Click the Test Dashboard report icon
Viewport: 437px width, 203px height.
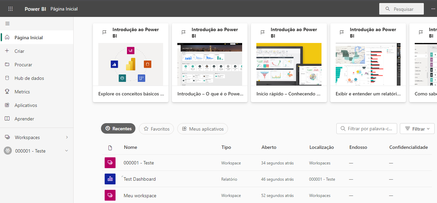(x=110, y=179)
